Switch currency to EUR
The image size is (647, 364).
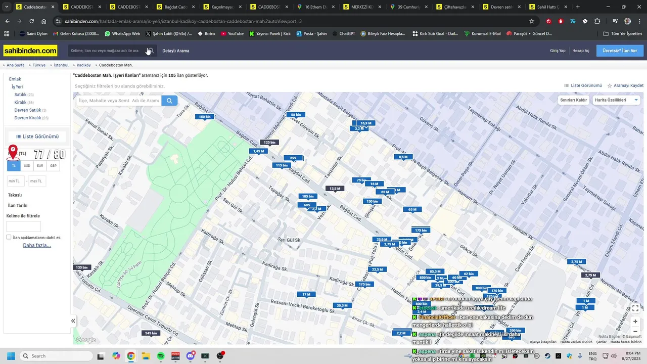point(40,166)
